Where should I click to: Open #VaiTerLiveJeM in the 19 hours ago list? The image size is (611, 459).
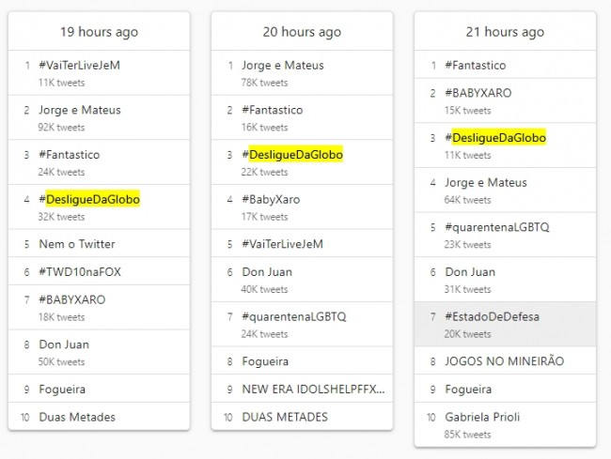coord(79,66)
